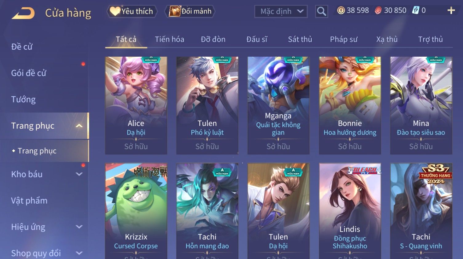The width and height of the screenshot is (463, 259).
Task: Open search with the magnifying glass icon
Action: coord(321,11)
